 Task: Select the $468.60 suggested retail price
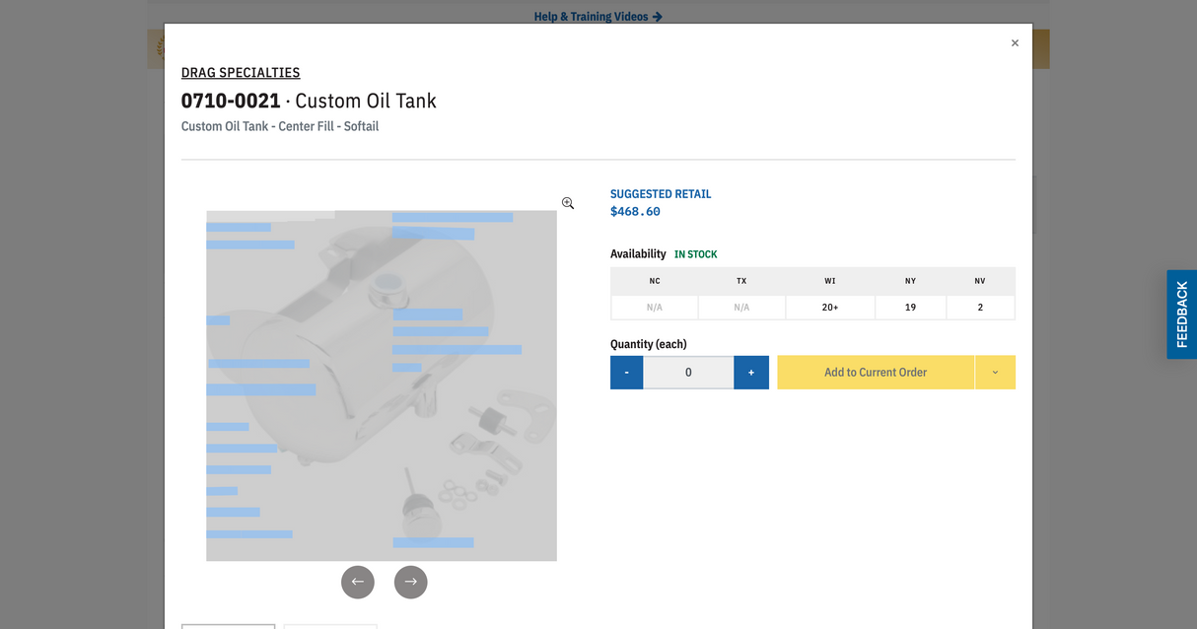pos(635,211)
